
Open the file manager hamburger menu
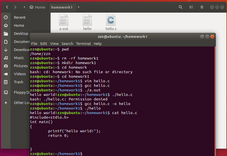click(202, 7)
